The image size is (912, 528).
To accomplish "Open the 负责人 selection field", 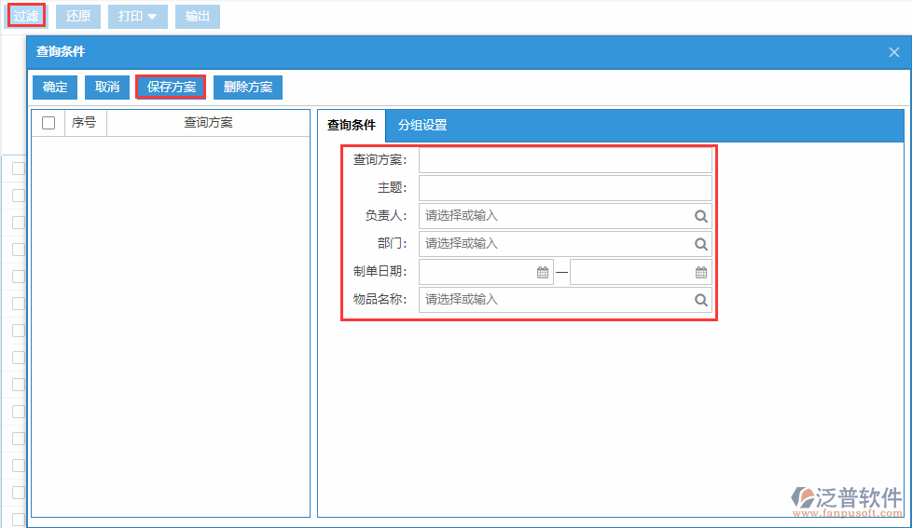I will [556, 216].
